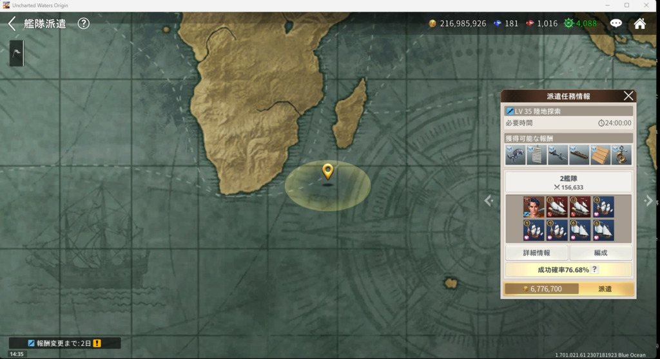The image size is (660, 359).
Task: Click the blue gem icon beside 181
Action: point(498,24)
